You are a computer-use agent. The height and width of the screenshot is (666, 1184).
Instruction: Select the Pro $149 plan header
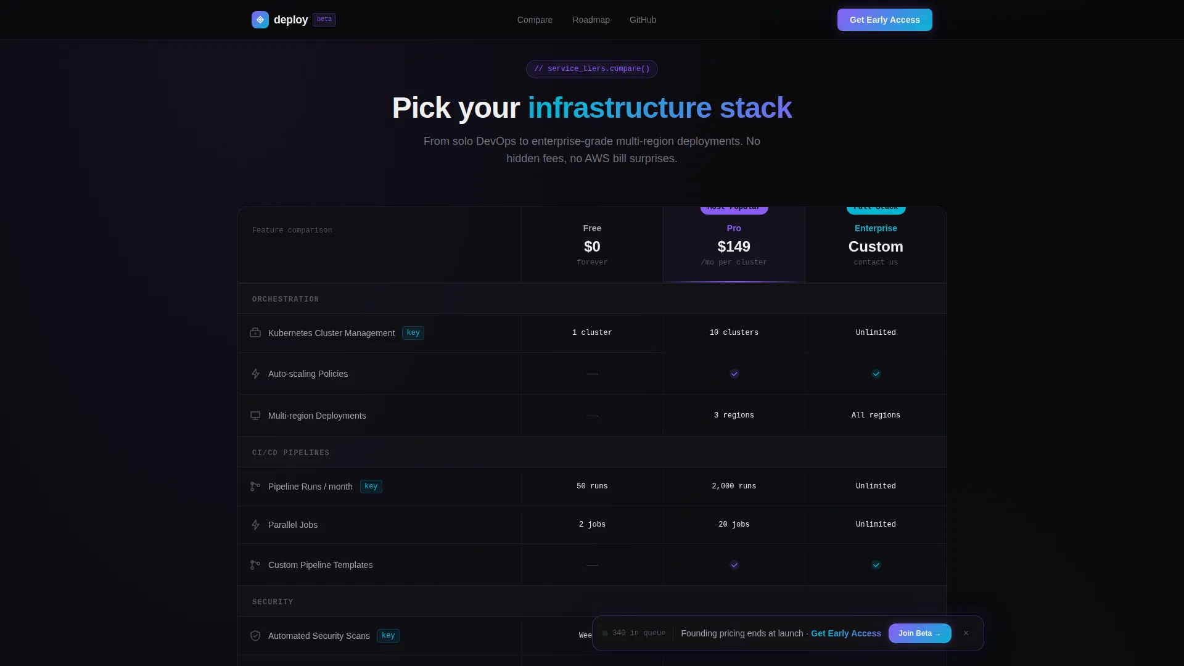coord(734,245)
